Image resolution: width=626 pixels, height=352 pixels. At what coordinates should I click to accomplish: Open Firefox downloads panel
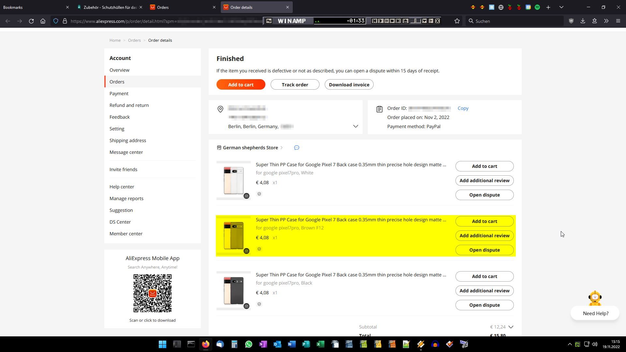[583, 21]
